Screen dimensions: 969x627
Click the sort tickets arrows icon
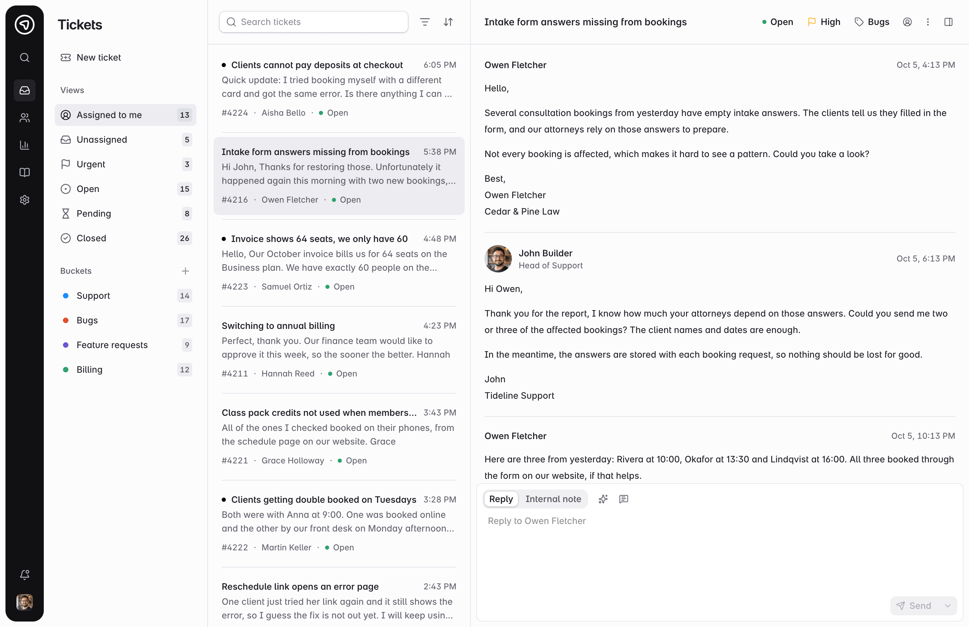point(448,22)
